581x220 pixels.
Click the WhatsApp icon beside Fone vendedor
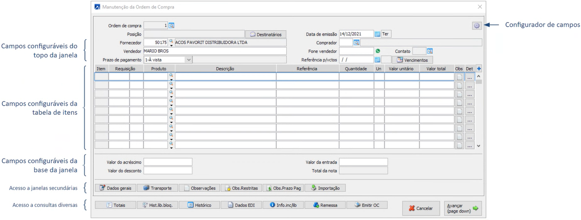tap(378, 51)
